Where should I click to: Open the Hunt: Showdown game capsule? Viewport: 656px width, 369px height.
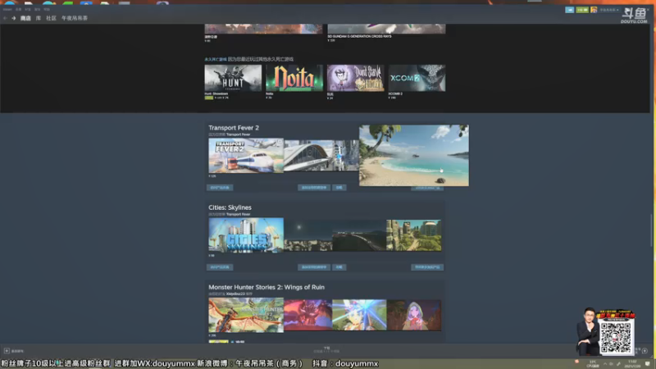(233, 78)
